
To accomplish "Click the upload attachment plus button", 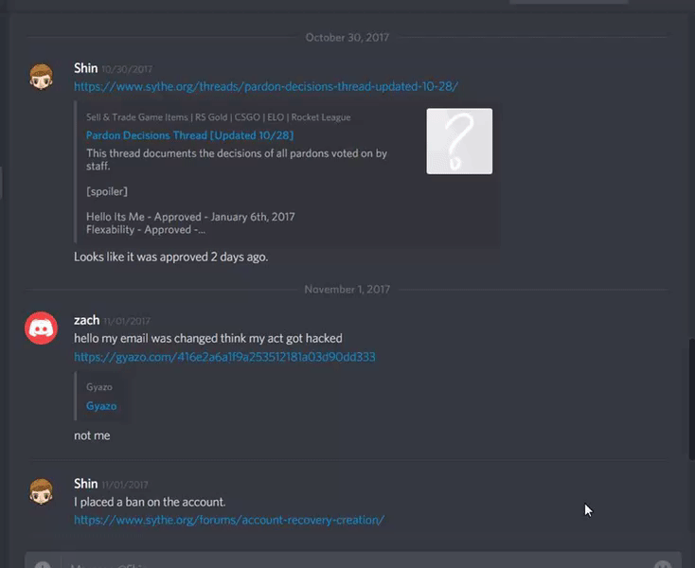I will pos(43,564).
